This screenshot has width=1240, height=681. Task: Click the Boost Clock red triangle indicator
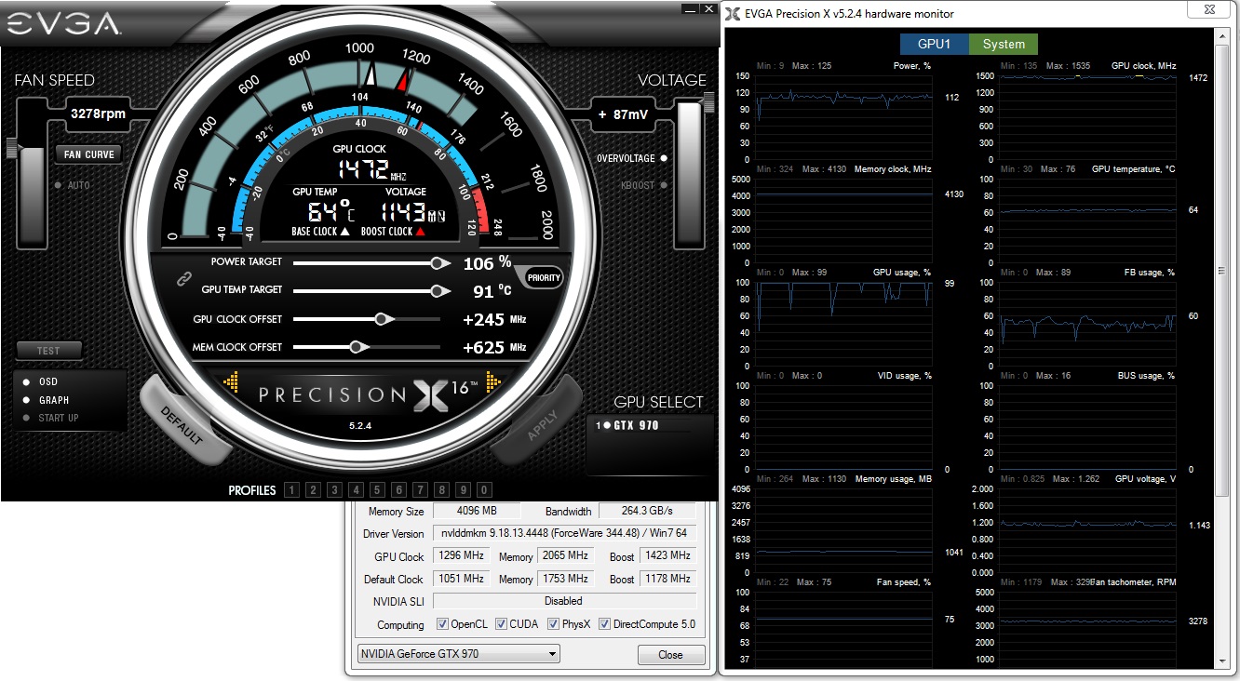point(420,232)
